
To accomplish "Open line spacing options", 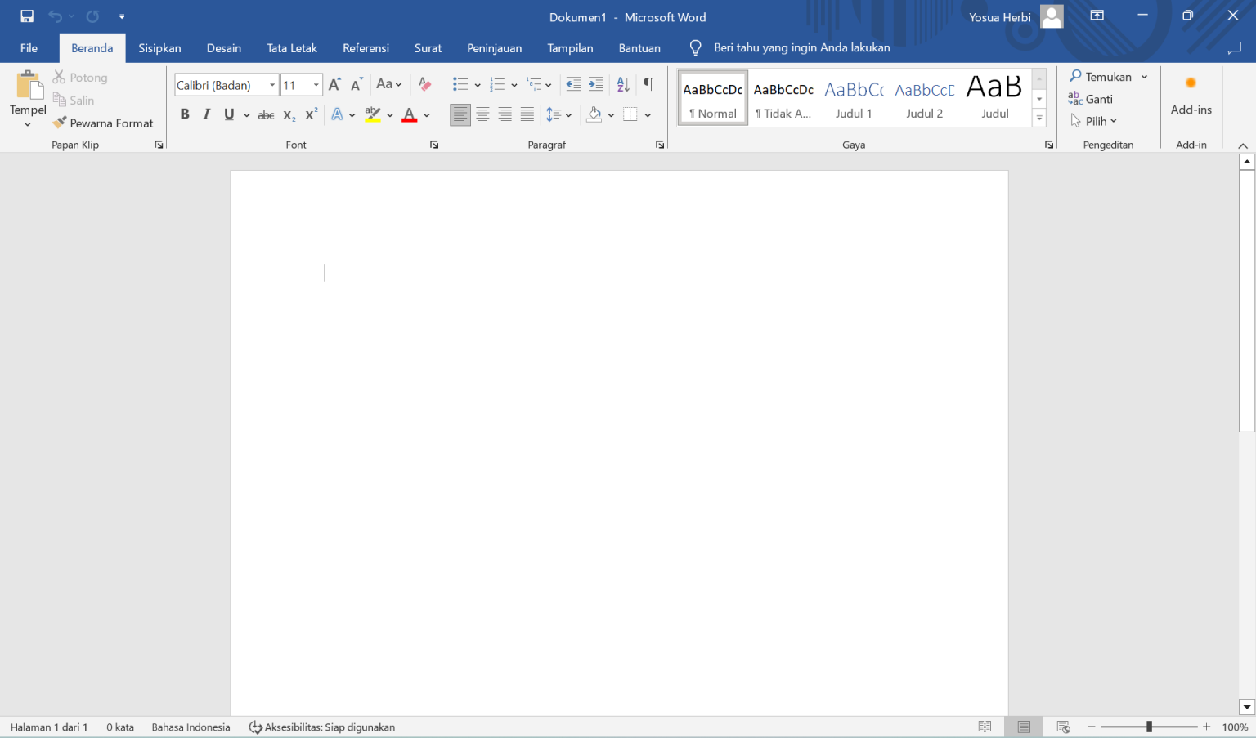I will 558,114.
